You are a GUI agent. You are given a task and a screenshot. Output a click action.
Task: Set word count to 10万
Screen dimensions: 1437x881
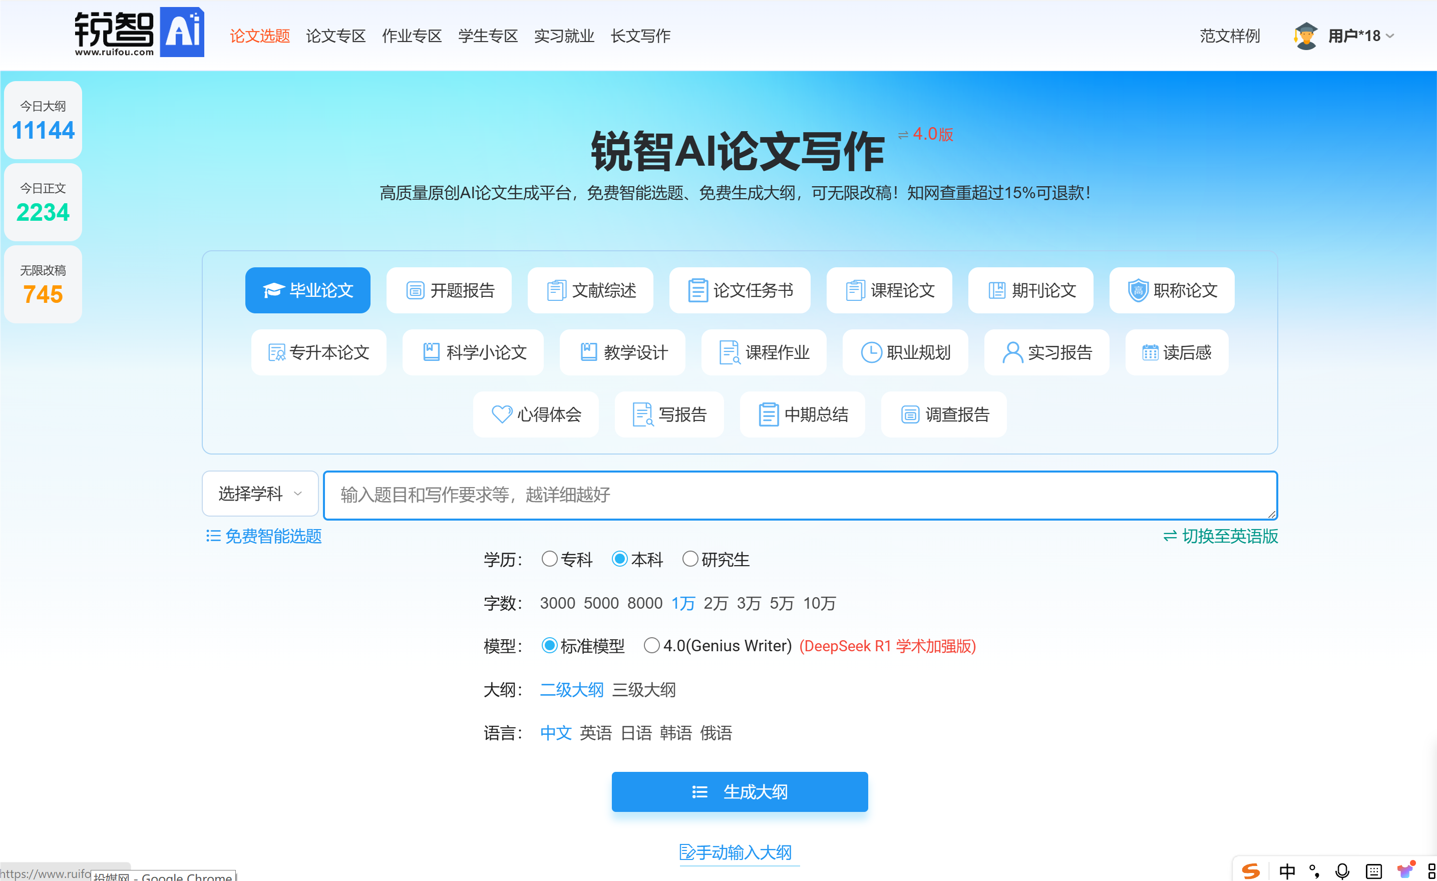point(820,603)
